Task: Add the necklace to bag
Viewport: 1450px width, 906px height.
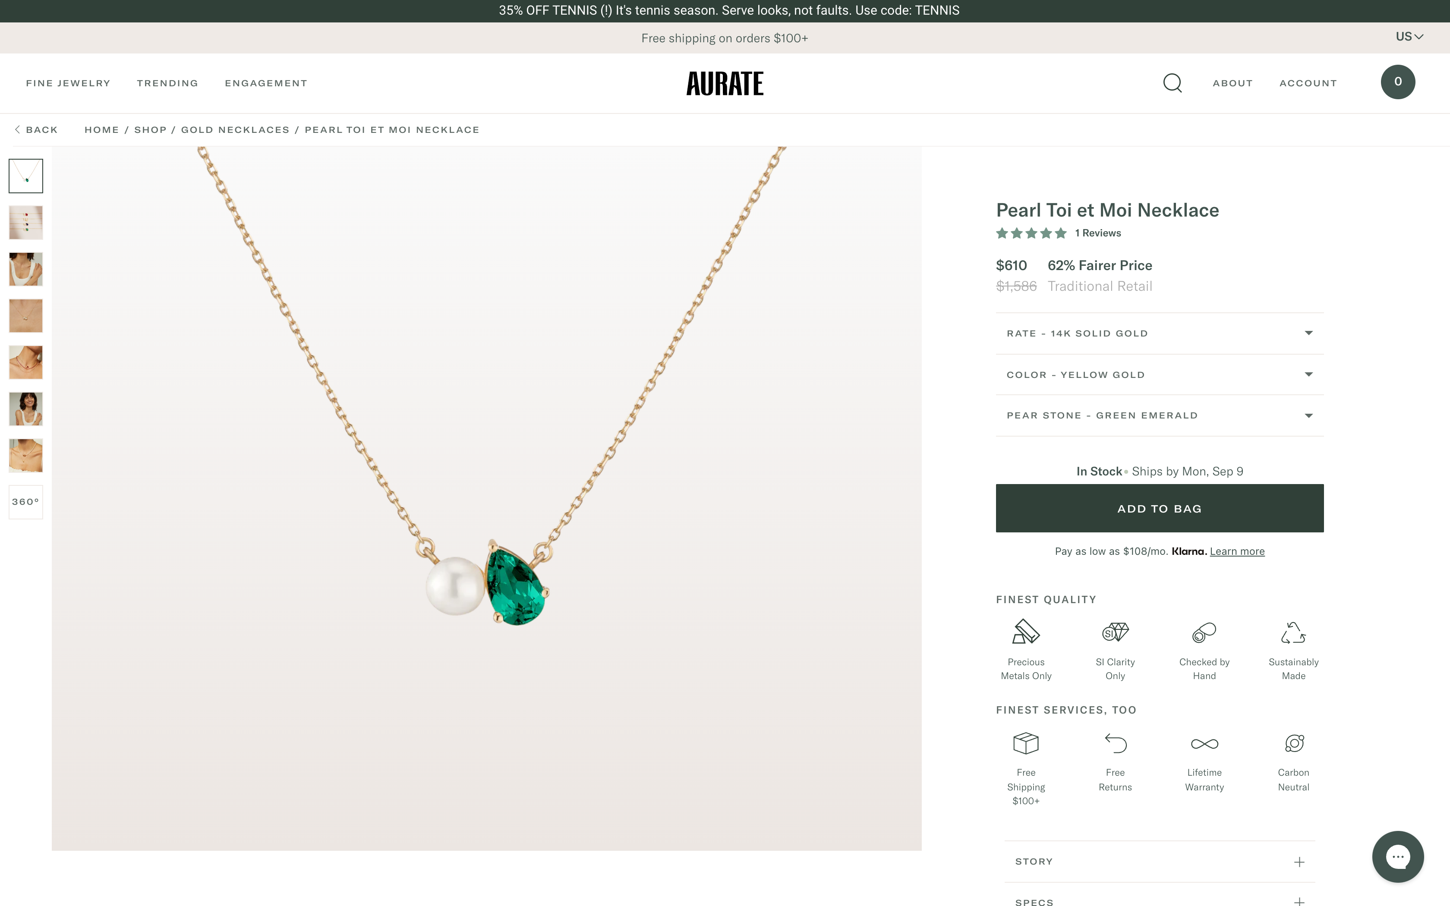Action: (x=1160, y=508)
